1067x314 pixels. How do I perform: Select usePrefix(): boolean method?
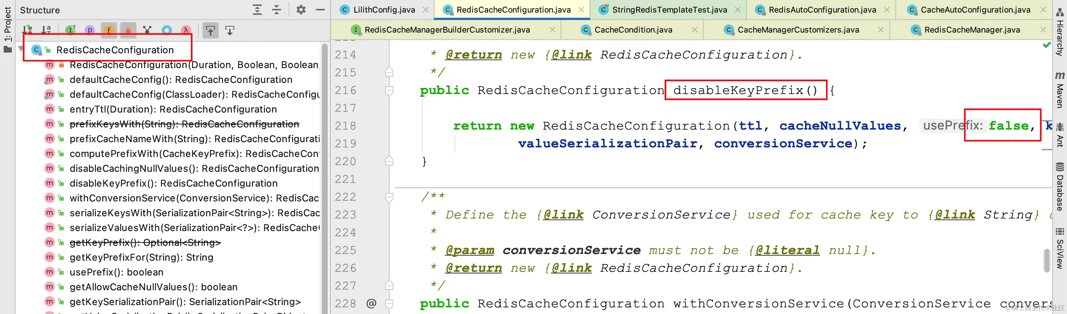[x=116, y=272]
